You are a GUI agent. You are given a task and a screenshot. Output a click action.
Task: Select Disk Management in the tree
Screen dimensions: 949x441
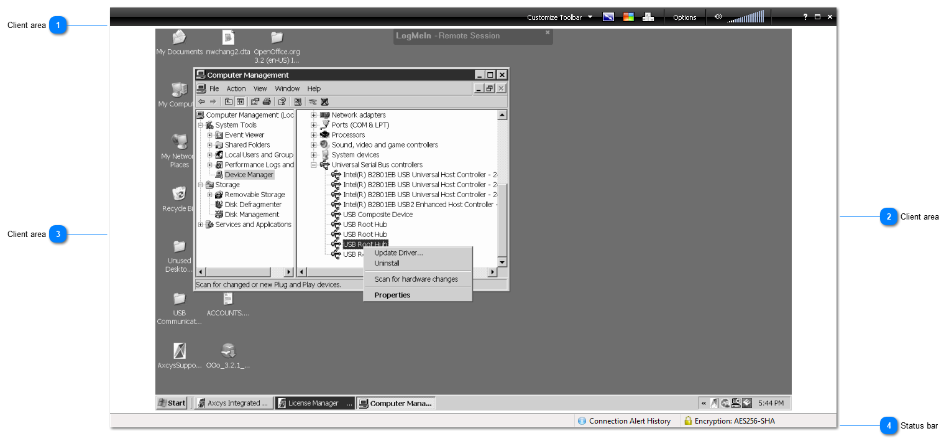tap(252, 215)
